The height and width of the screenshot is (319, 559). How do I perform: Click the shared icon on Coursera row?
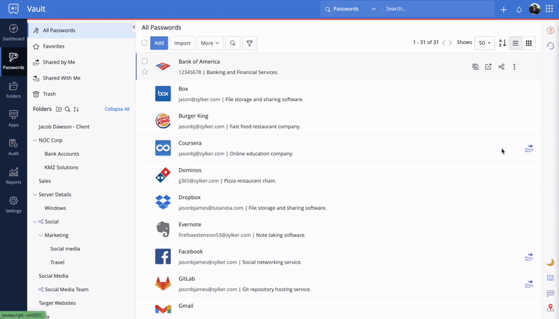click(x=529, y=149)
